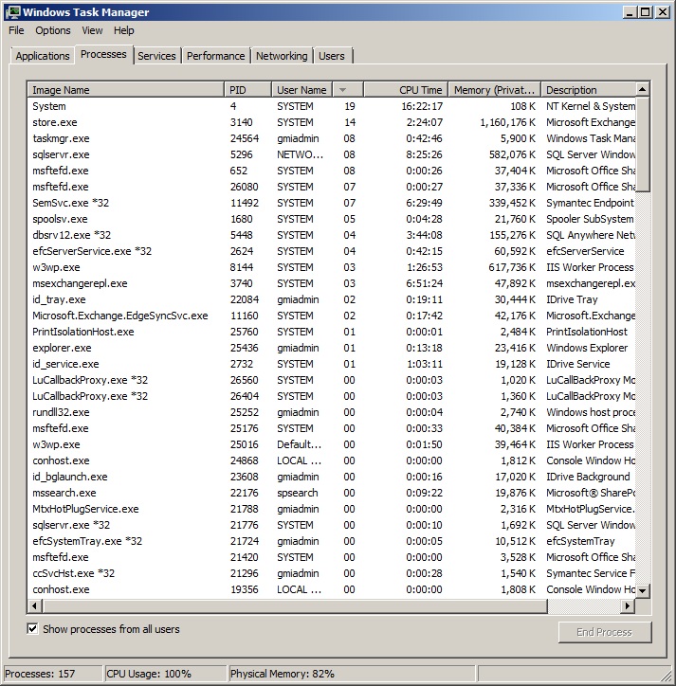Open the Help menu
Viewport: 676px width, 686px height.
[124, 30]
